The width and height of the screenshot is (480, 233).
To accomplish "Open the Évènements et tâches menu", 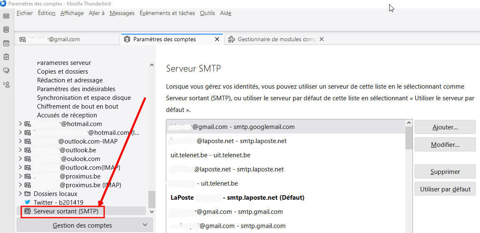I will pos(167,13).
